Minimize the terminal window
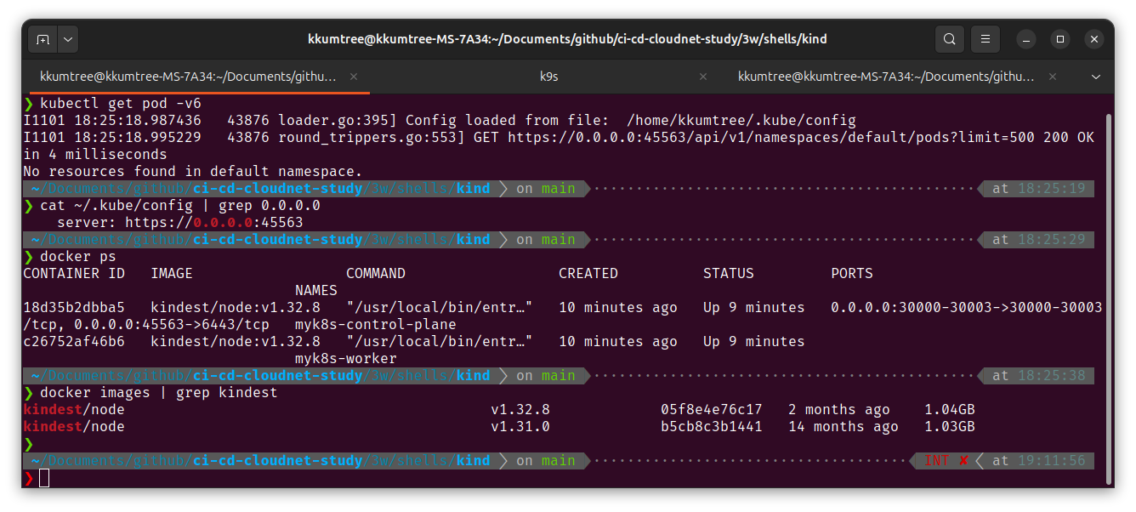 (x=1025, y=39)
